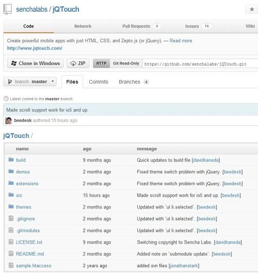Click the themes folder icon
Screen dimensions: 258x273
click(11, 206)
